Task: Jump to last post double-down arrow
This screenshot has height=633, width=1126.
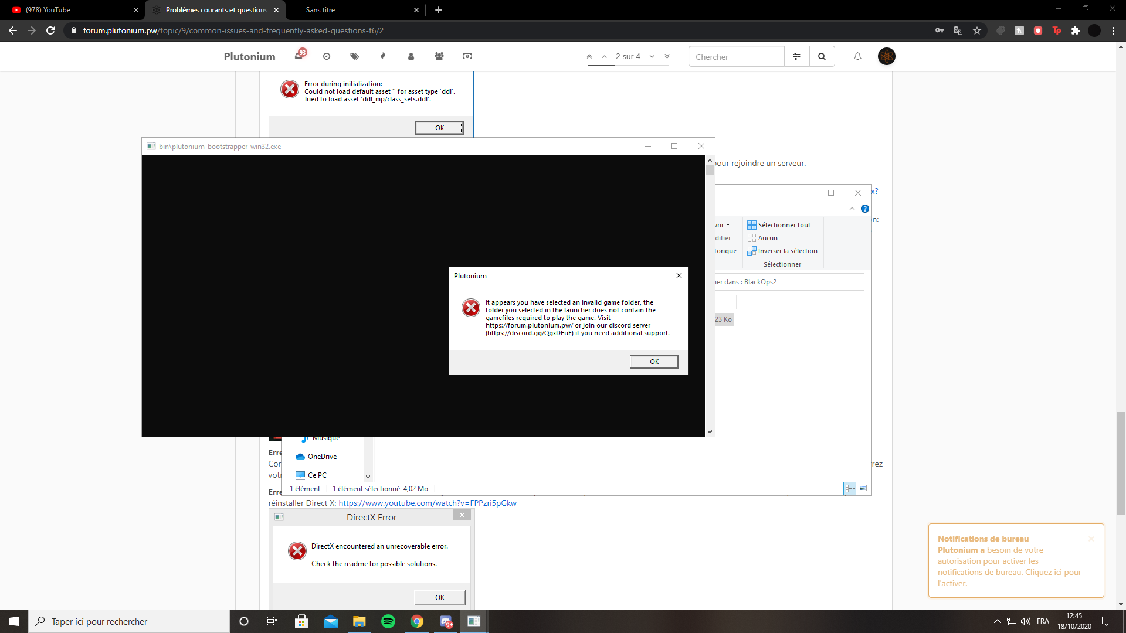Action: (x=667, y=56)
